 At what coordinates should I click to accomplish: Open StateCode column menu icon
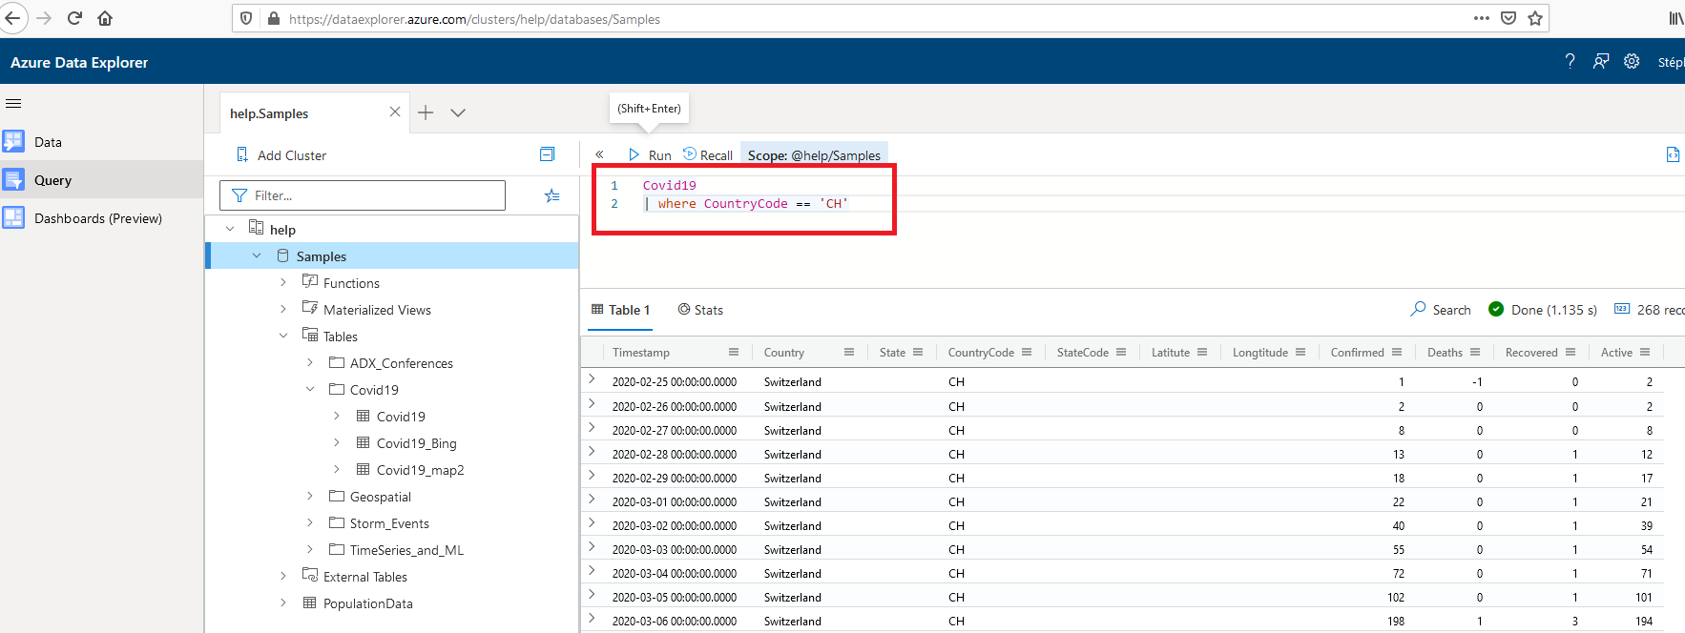tap(1121, 352)
